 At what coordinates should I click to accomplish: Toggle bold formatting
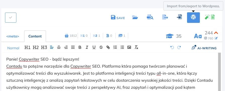click(80, 47)
